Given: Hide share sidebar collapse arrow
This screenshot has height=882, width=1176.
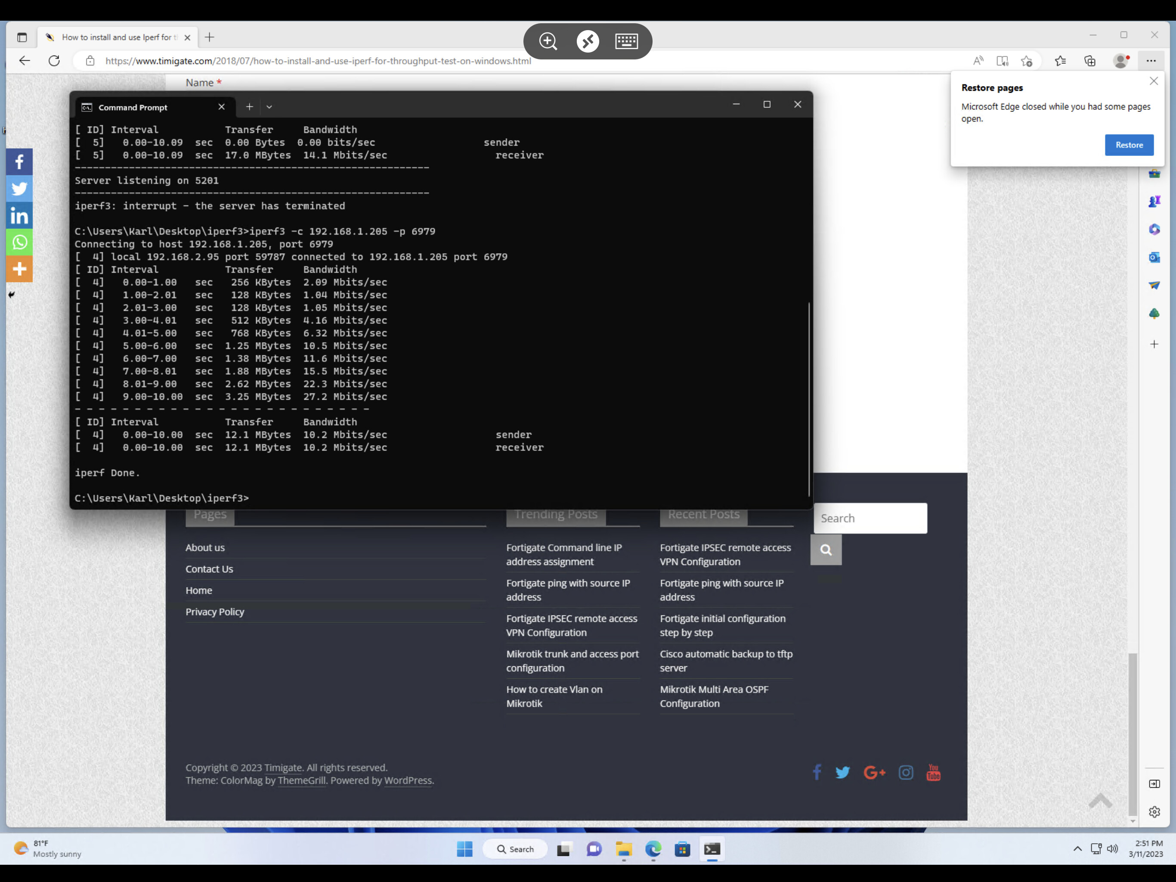Looking at the screenshot, I should click(11, 294).
